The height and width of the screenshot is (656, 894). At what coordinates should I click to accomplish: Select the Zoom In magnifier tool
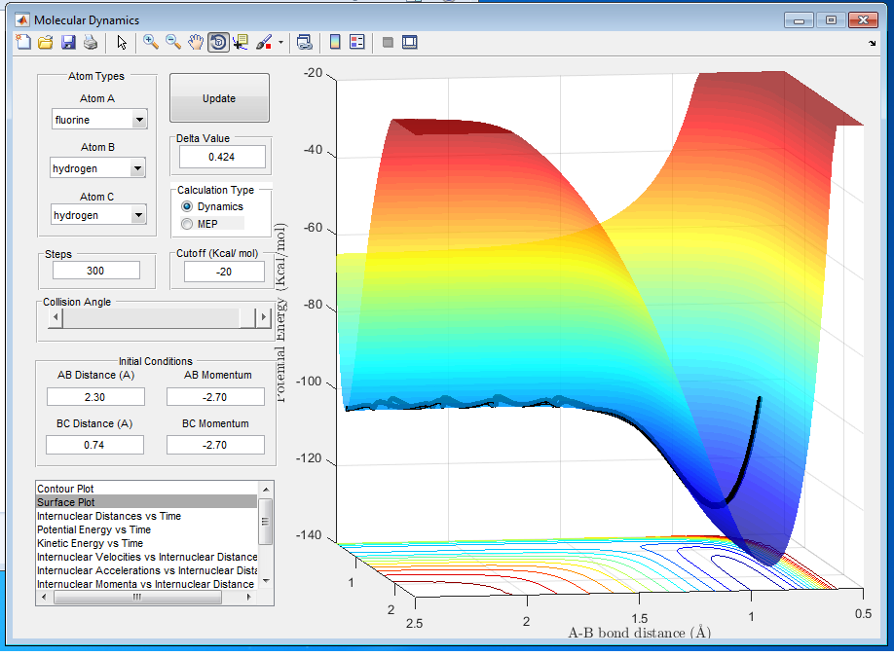pos(151,42)
